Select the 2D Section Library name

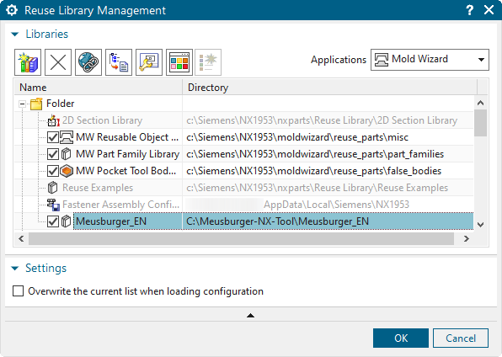tap(102, 120)
